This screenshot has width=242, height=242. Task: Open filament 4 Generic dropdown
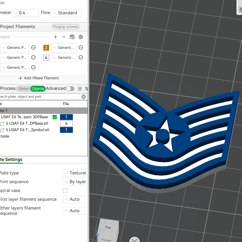click(x=64, y=58)
